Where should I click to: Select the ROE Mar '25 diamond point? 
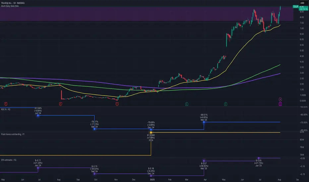coord(204,122)
